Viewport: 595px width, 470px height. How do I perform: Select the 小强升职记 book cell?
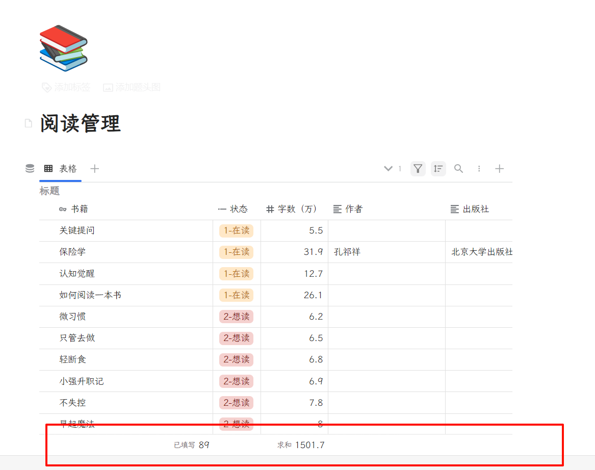pos(126,381)
